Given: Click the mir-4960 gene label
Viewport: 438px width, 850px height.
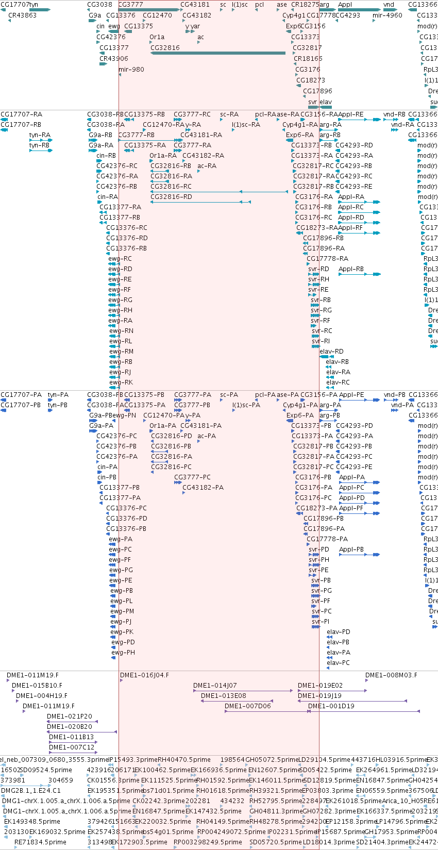Looking at the screenshot, I should click(388, 15).
